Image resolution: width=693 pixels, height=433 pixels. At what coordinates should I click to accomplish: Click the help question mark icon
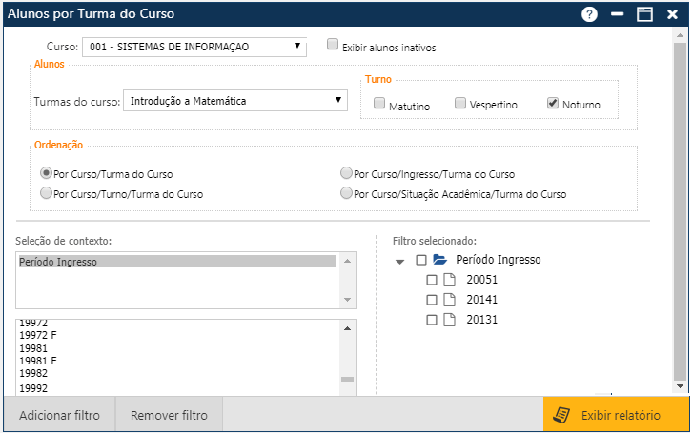click(590, 14)
